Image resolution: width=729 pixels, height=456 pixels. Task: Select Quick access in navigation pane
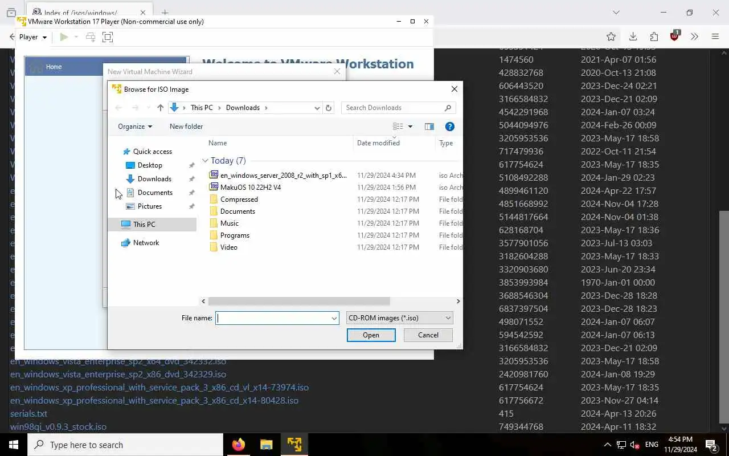(147, 152)
